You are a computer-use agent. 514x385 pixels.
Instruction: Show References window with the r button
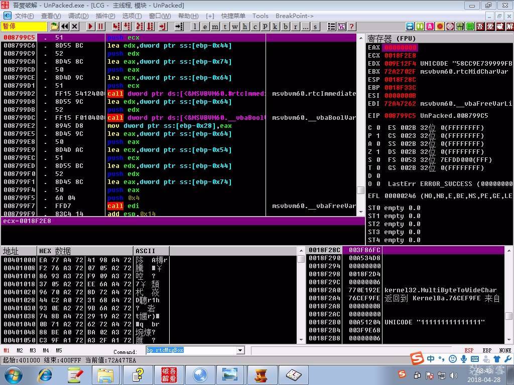[x=295, y=27]
